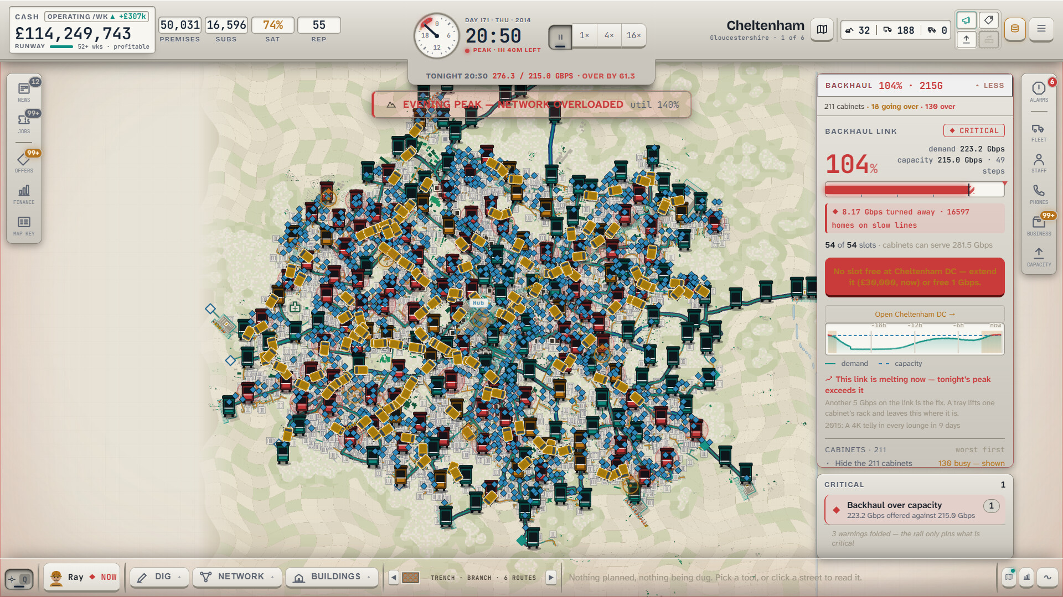Open the Map Key sidebar icon

coord(24,226)
